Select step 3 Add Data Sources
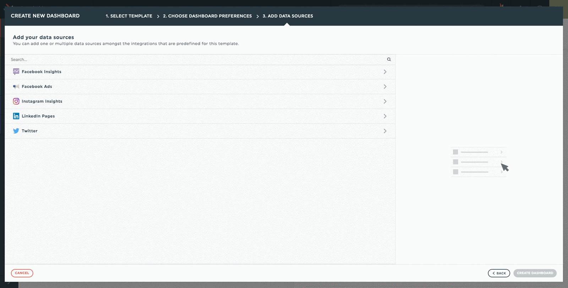568x288 pixels. [x=288, y=16]
